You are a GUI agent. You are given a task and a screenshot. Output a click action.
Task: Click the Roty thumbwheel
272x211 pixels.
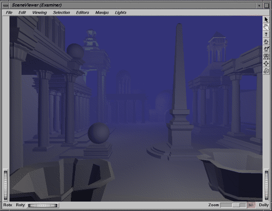43,205
